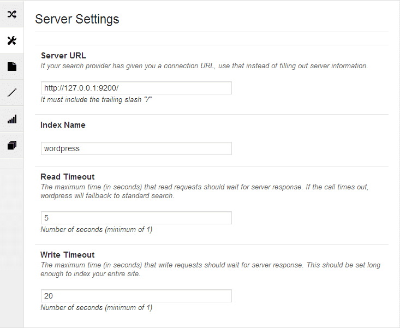
Task: Focus the Index Name field containing wordpress
Action: click(136, 148)
